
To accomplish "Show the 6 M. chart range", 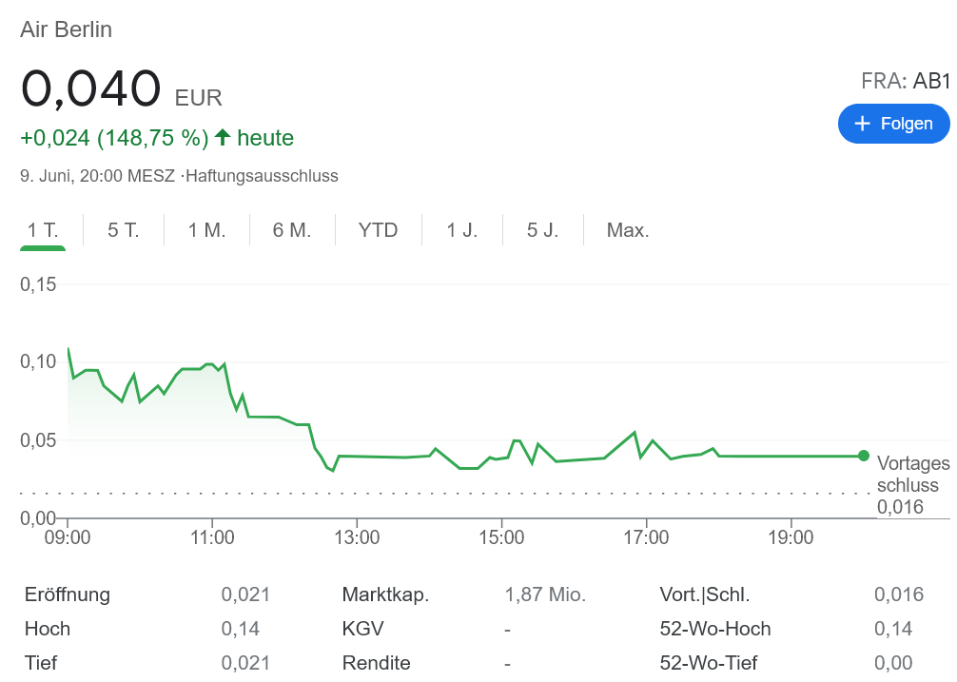I will 292,230.
